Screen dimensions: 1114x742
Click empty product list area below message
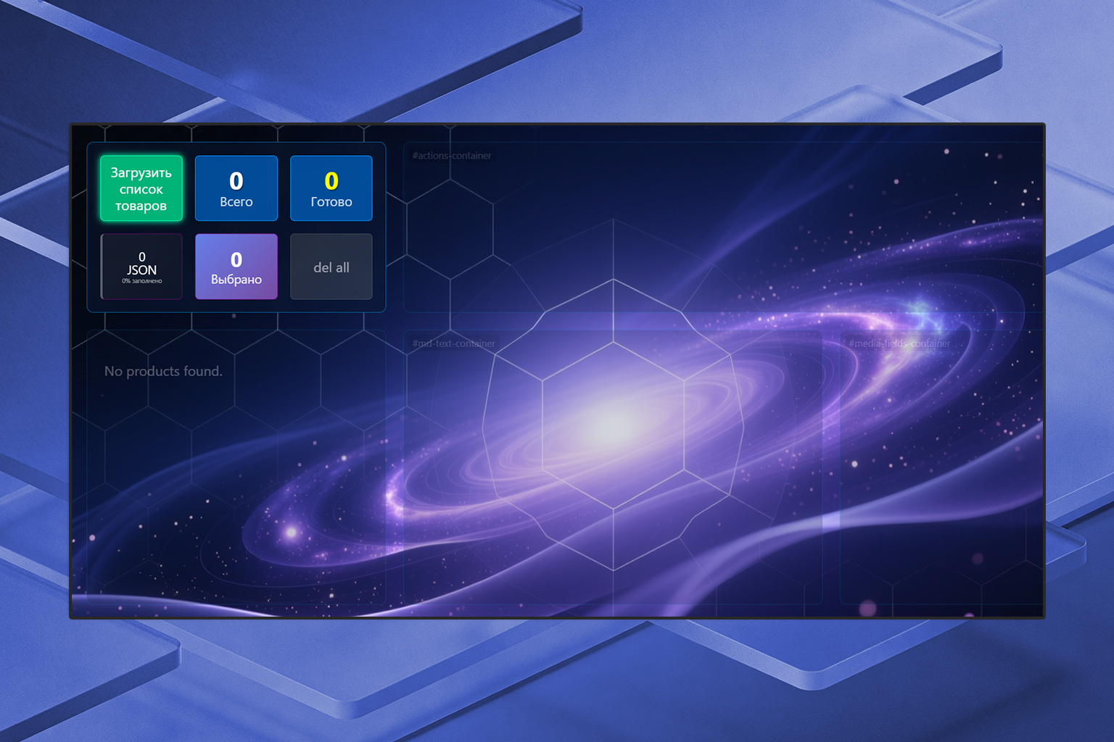pyautogui.click(x=236, y=493)
